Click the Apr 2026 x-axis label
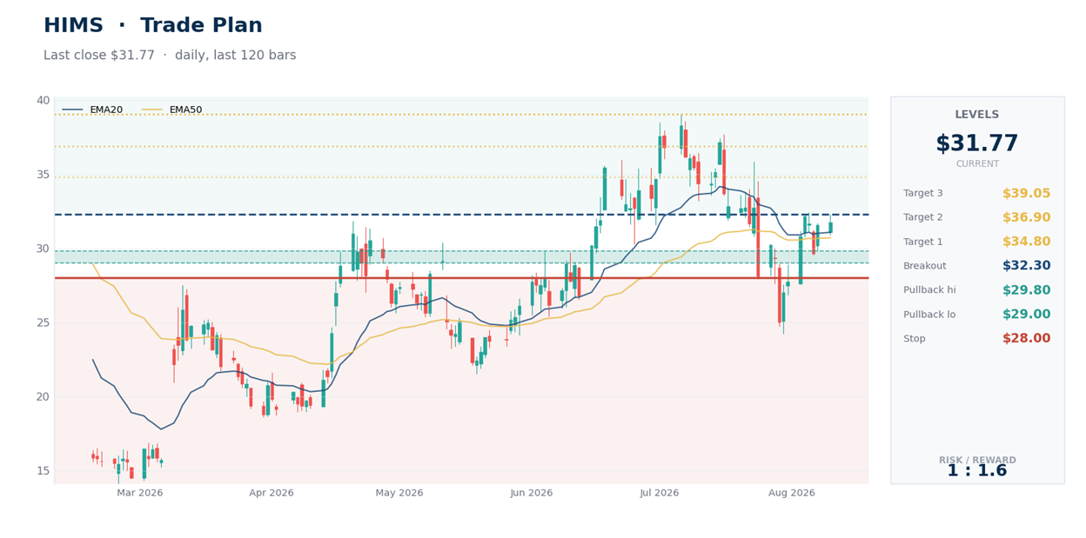This screenshot has width=1086, height=538. [271, 493]
